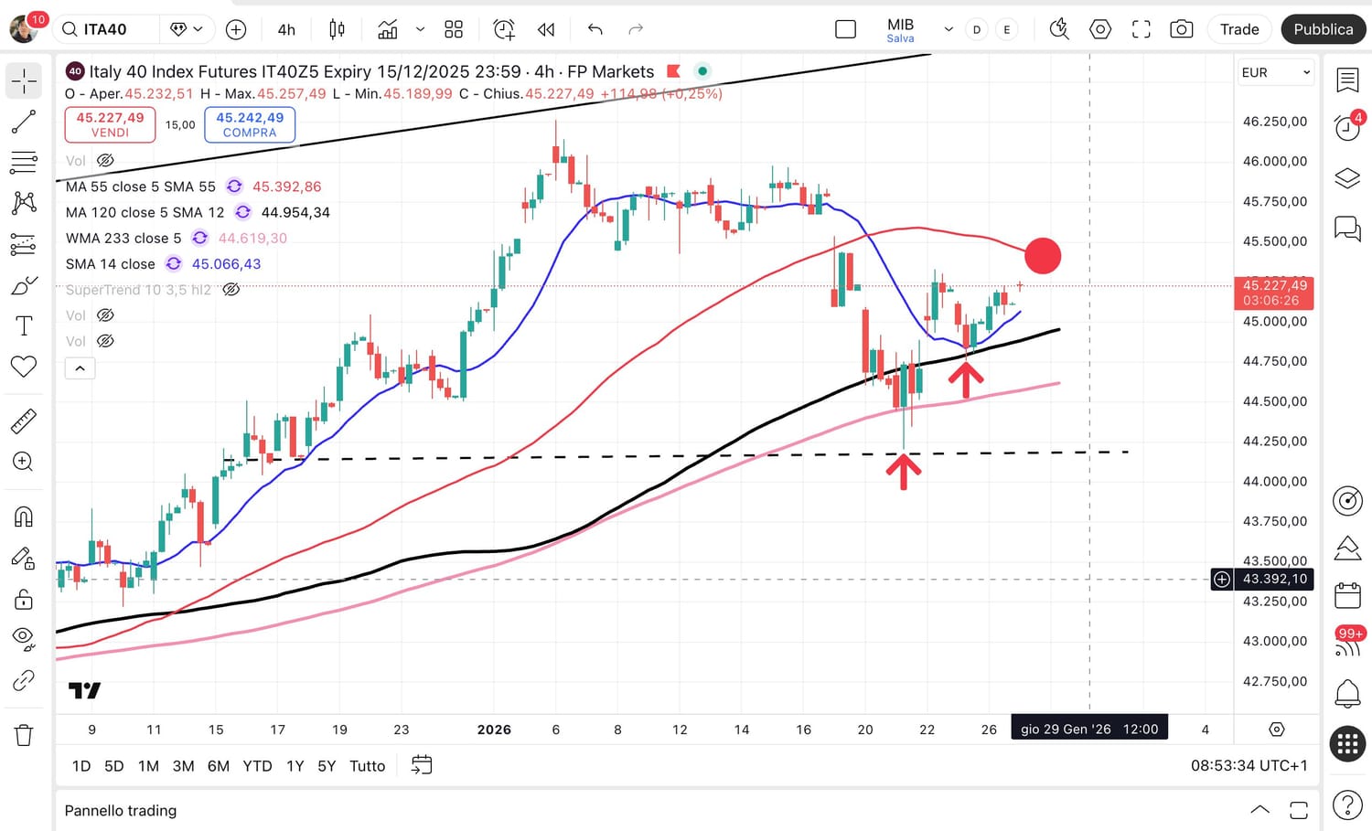Image resolution: width=1372 pixels, height=831 pixels.
Task: Select the text annotation tool
Action: pyautogui.click(x=24, y=326)
